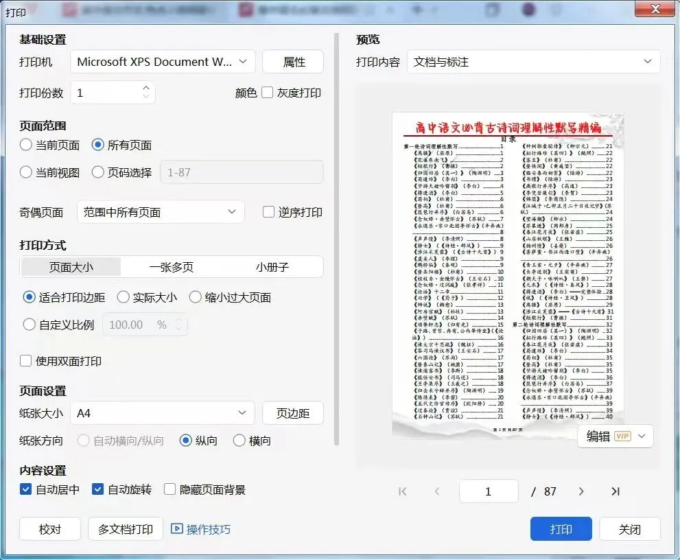Click the 关闭 button
Image resolution: width=680 pixels, height=560 pixels.
(x=630, y=528)
